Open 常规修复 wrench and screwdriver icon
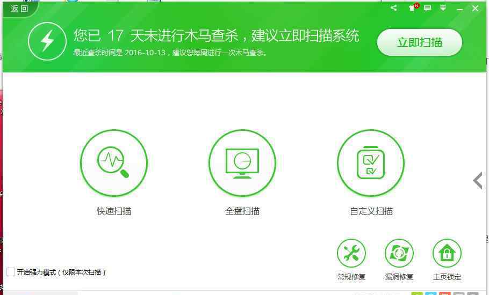The image size is (489, 295). click(351, 253)
